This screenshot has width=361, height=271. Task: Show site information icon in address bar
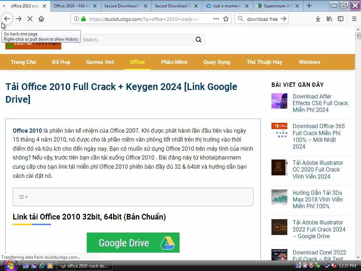[77, 19]
